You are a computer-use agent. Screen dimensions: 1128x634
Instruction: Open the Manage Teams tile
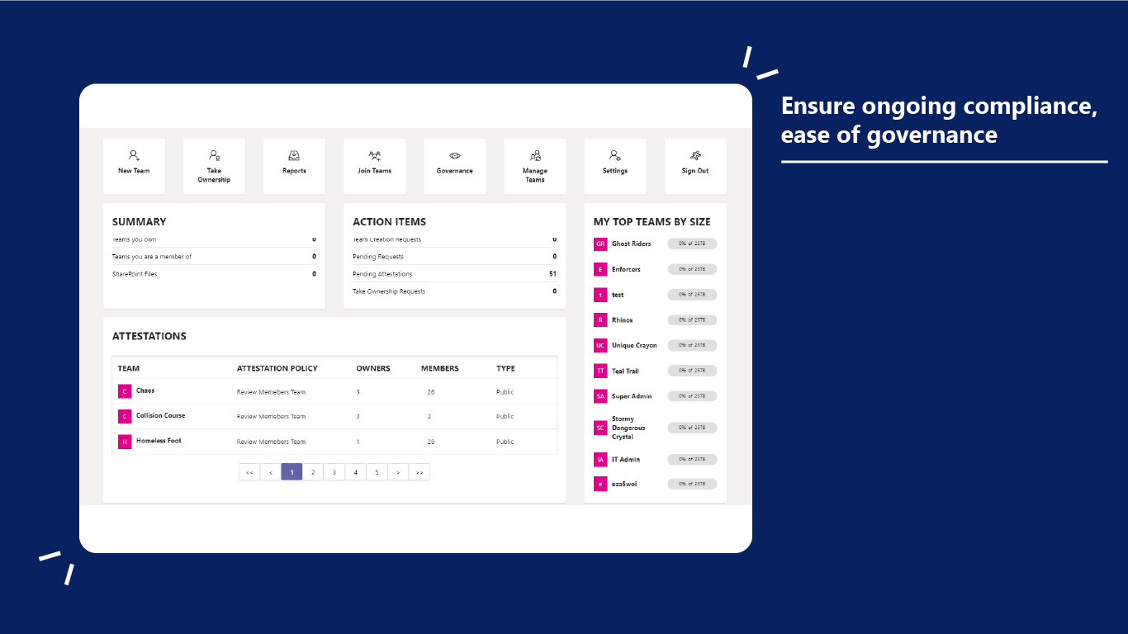pos(535,166)
